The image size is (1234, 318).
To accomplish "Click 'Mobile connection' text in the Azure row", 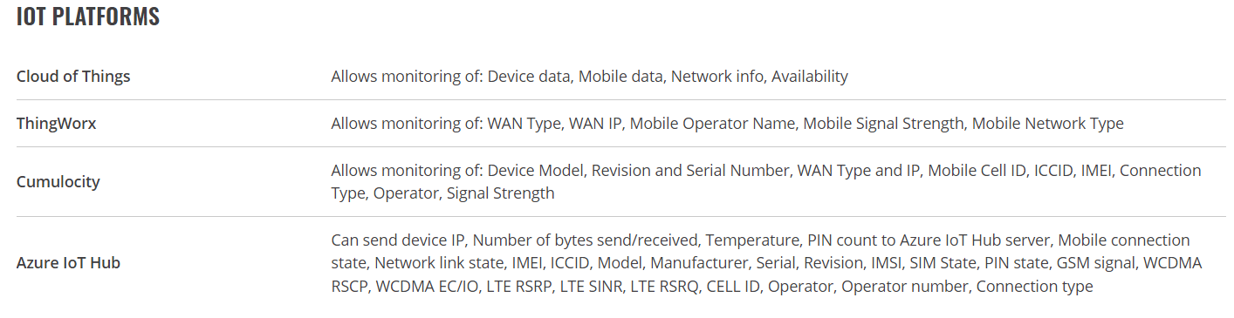I will pos(1124,240).
